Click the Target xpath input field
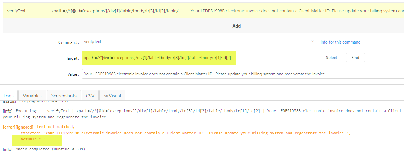The image size is (404, 154). (199, 58)
